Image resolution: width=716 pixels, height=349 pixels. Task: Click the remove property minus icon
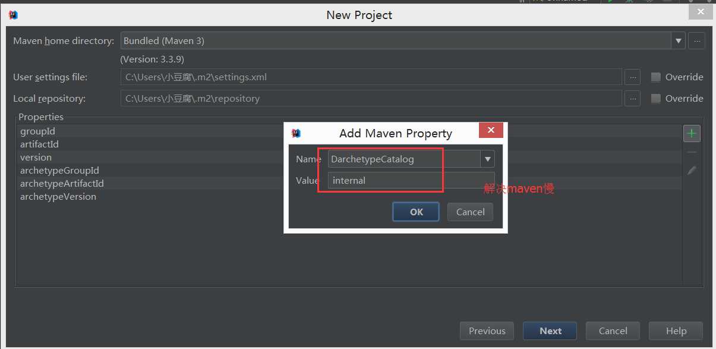(691, 152)
